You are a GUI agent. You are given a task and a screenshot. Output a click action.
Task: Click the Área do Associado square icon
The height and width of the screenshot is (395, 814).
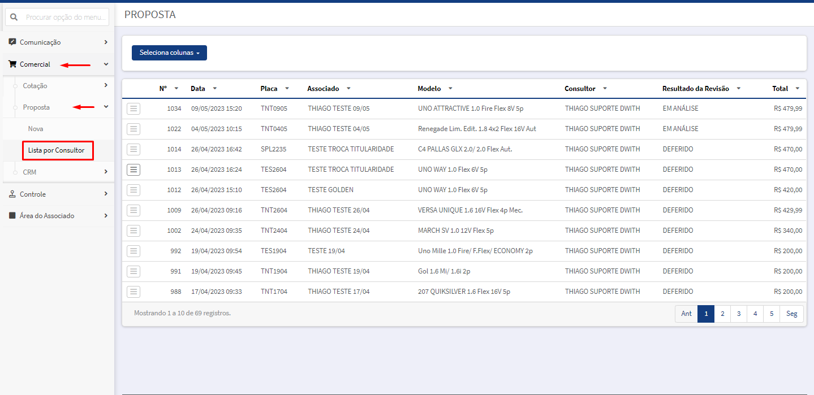[12, 215]
